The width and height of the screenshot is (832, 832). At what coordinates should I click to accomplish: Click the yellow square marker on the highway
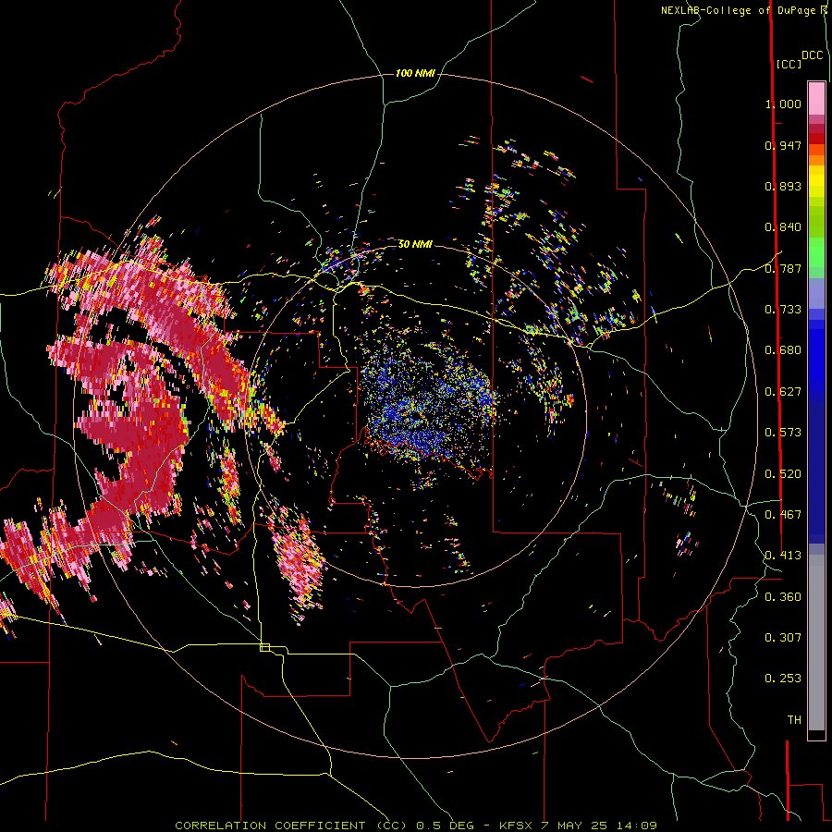[264, 647]
